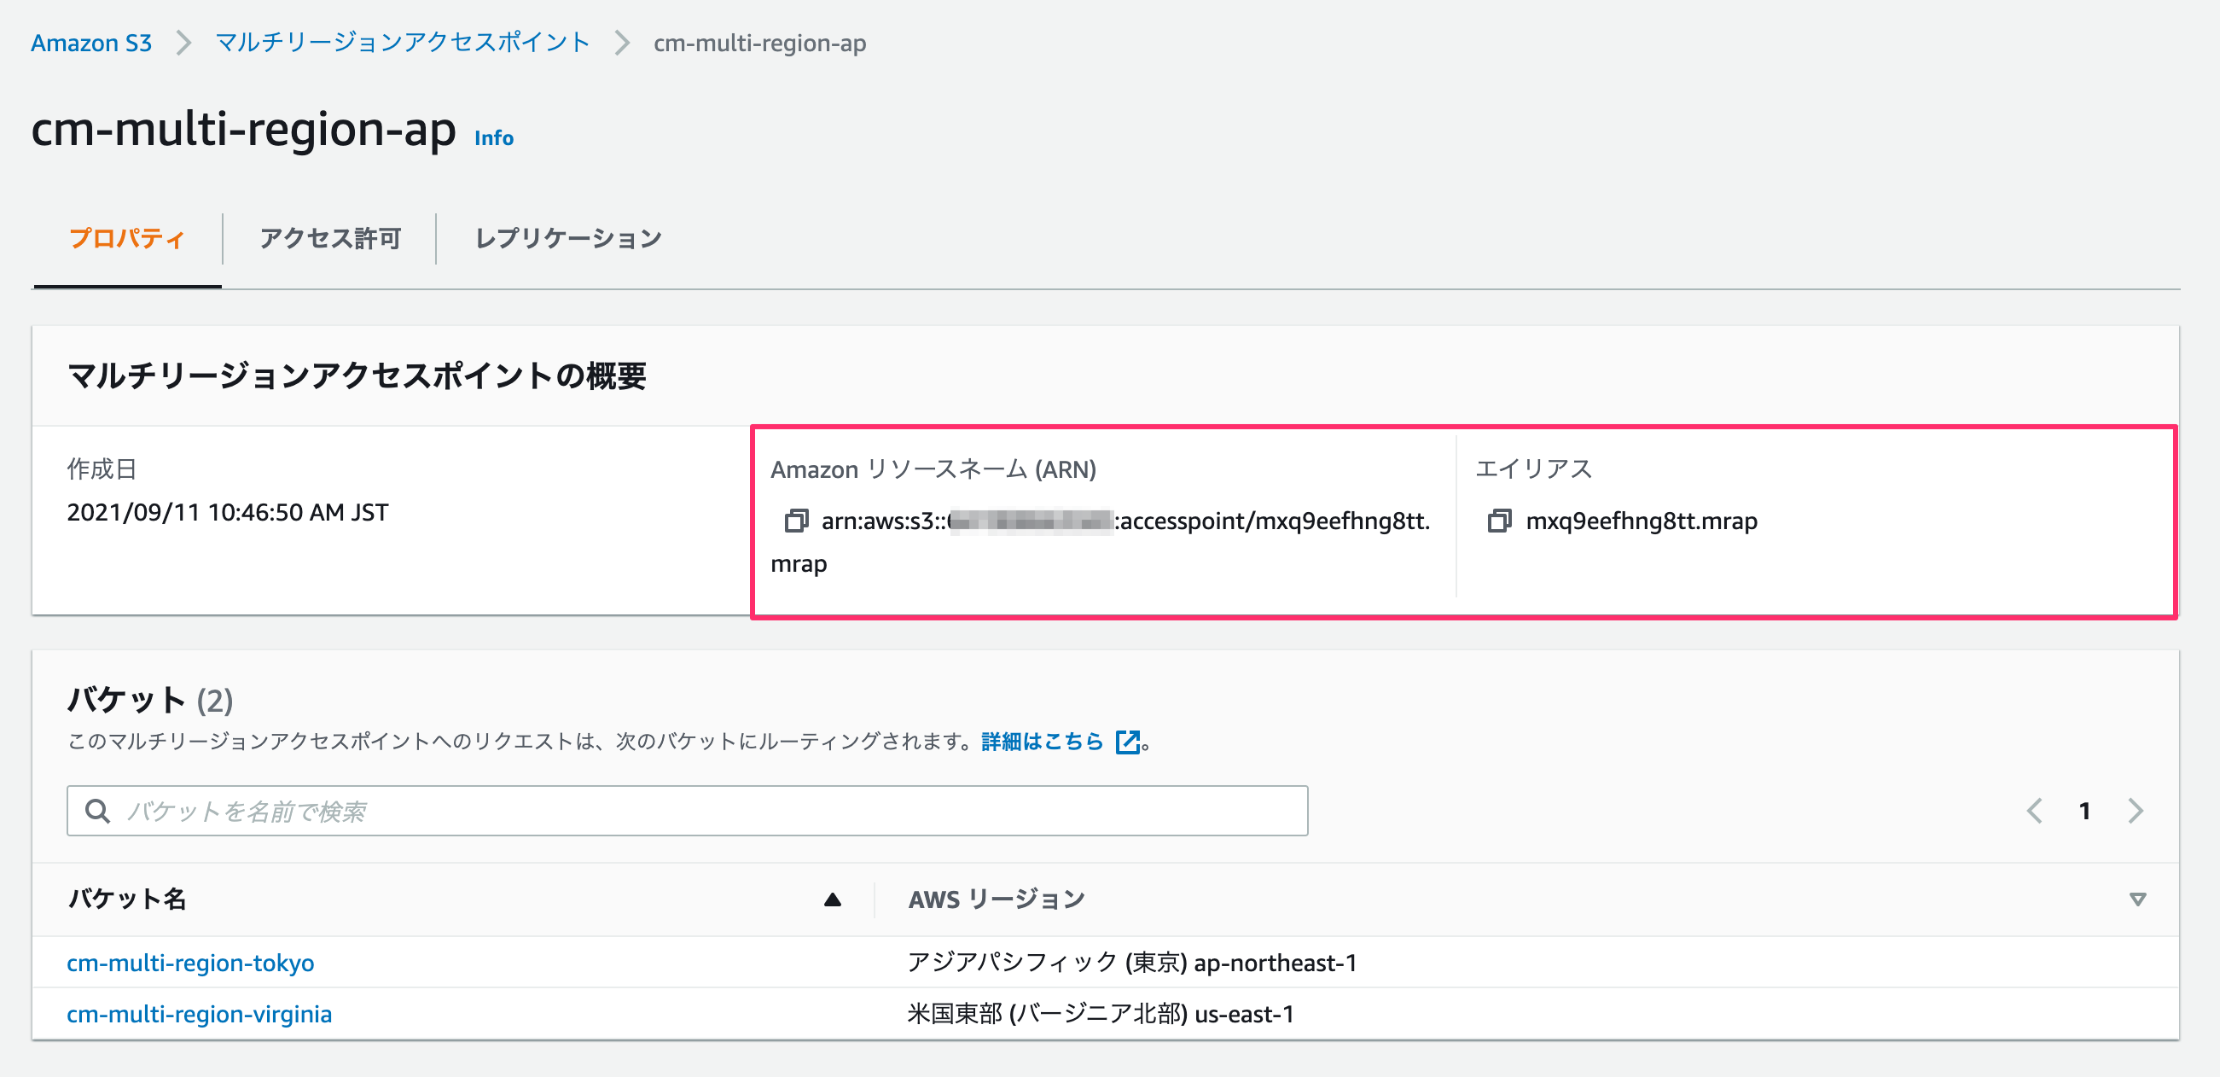The image size is (2220, 1077).
Task: Open the cm-multi-region-tokyo bucket link
Action: coord(190,963)
